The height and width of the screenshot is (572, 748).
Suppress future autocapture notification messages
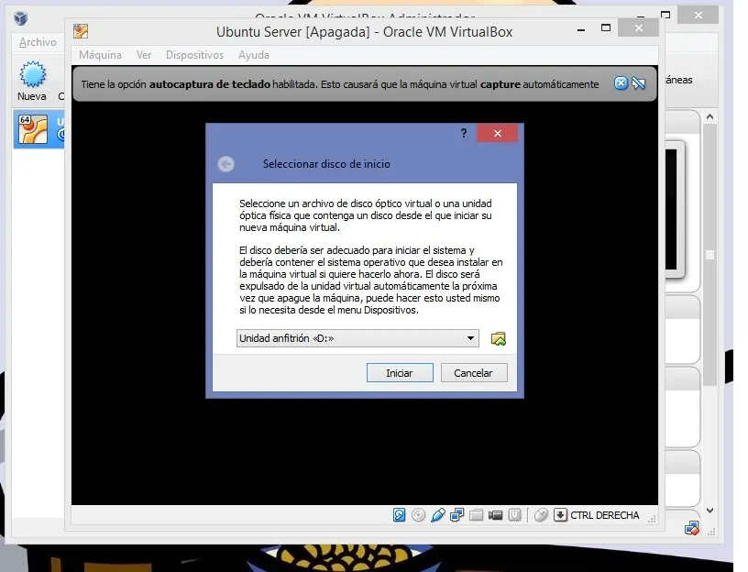[x=639, y=83]
